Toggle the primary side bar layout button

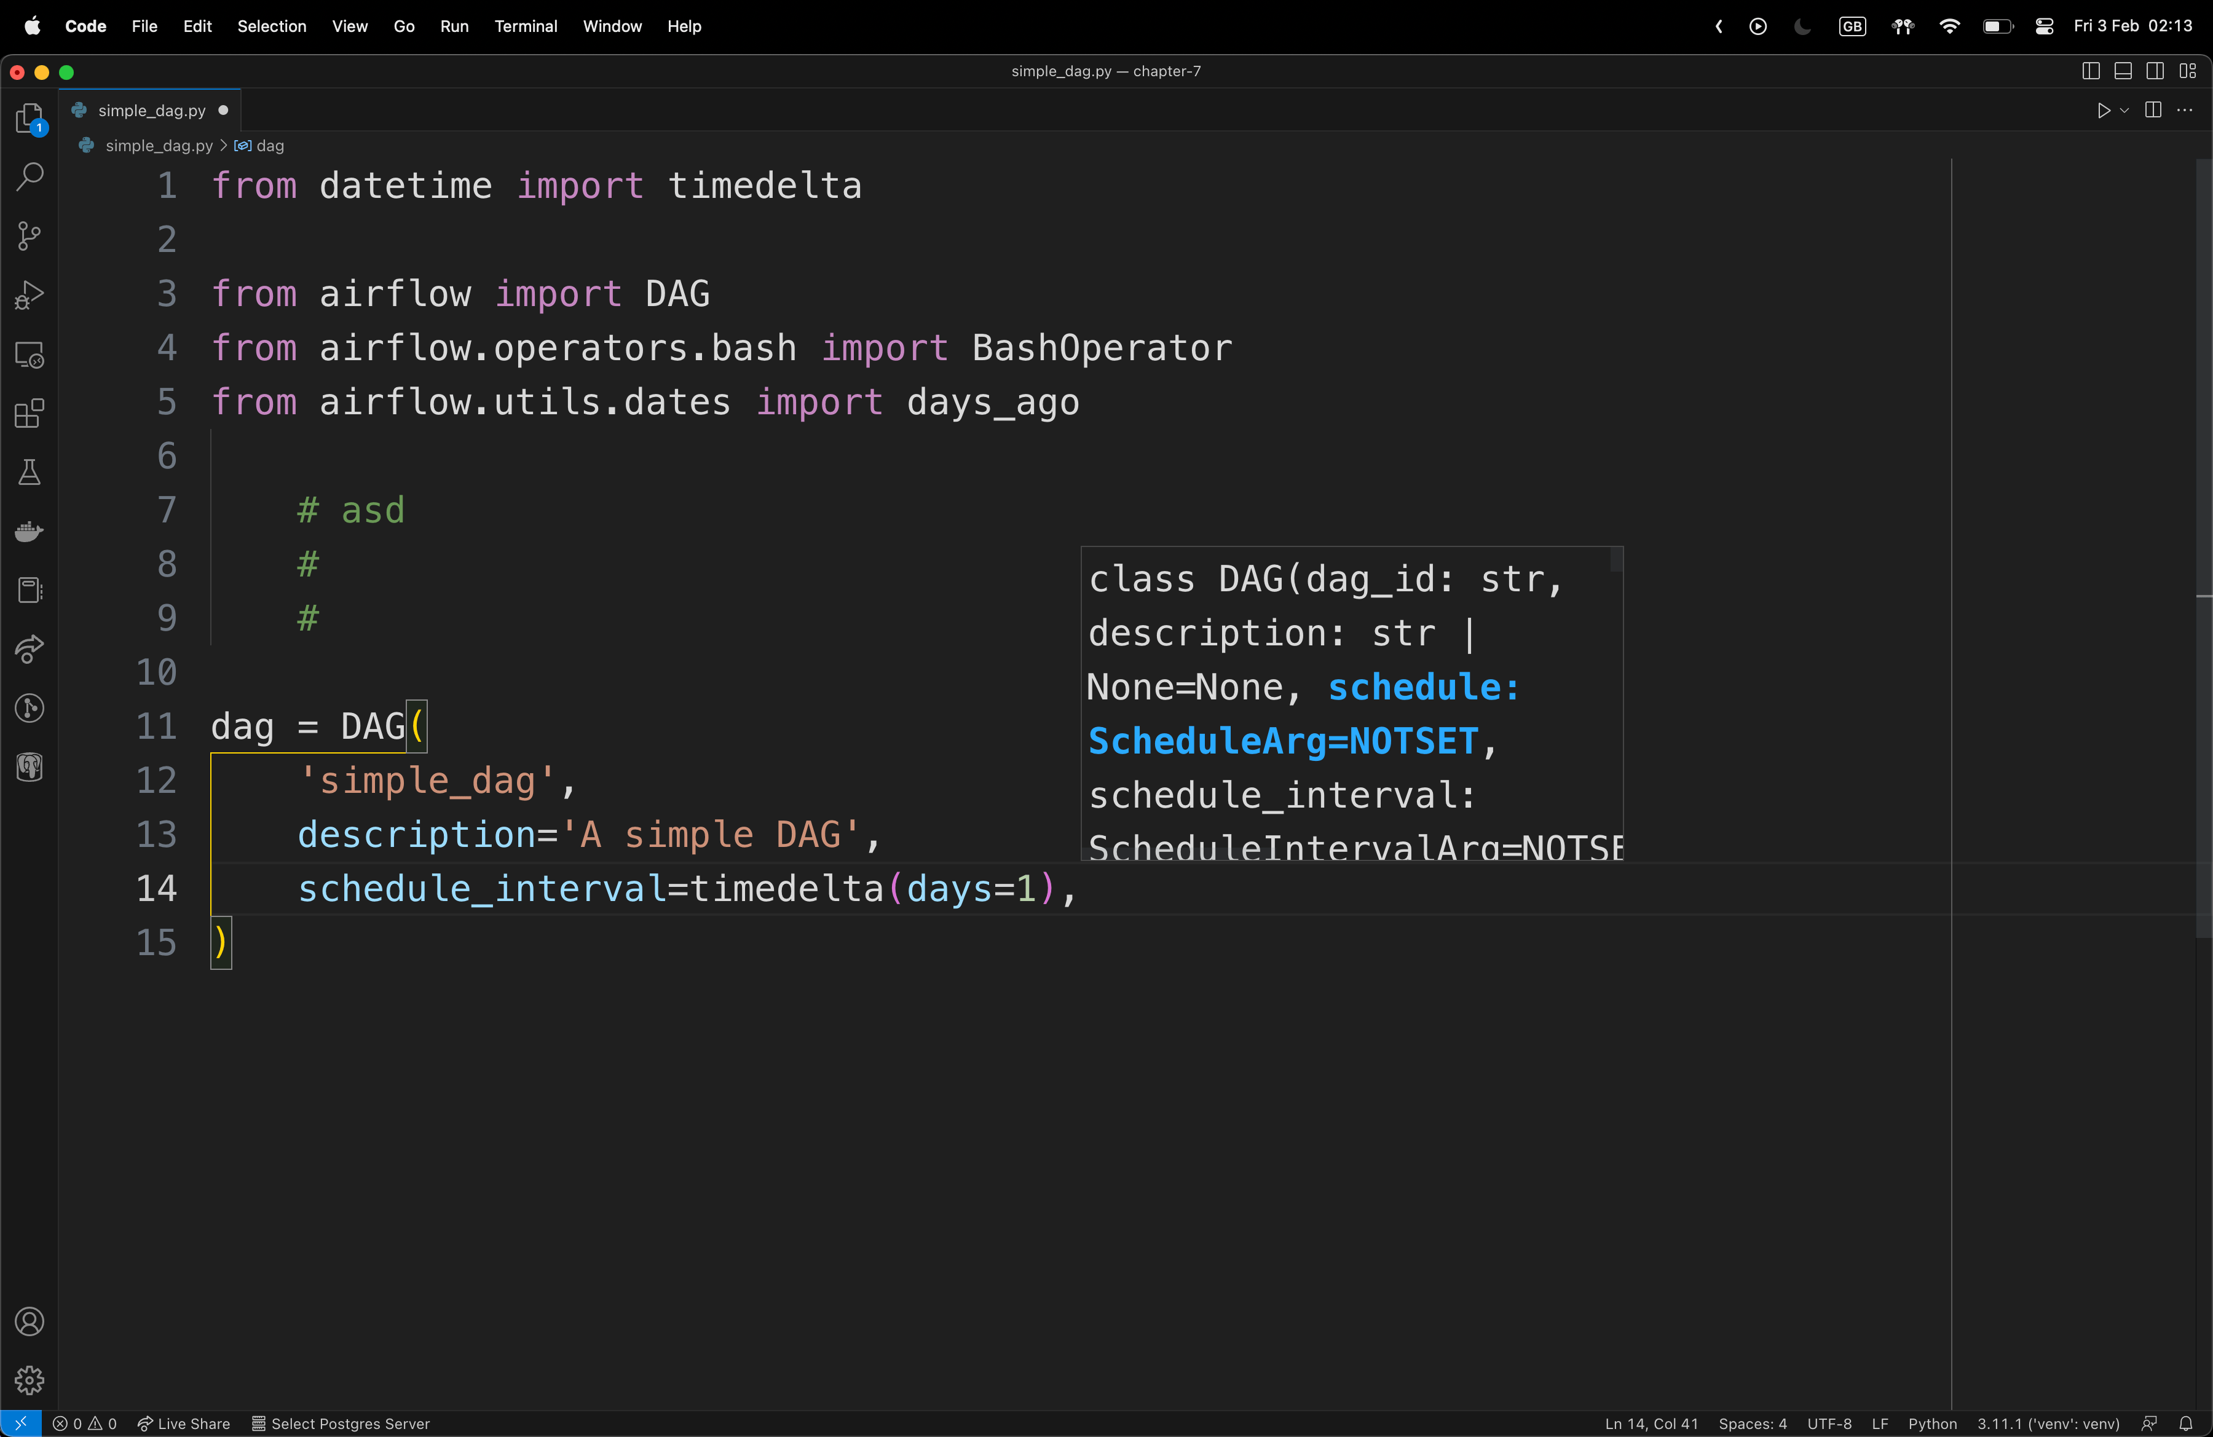[2090, 71]
